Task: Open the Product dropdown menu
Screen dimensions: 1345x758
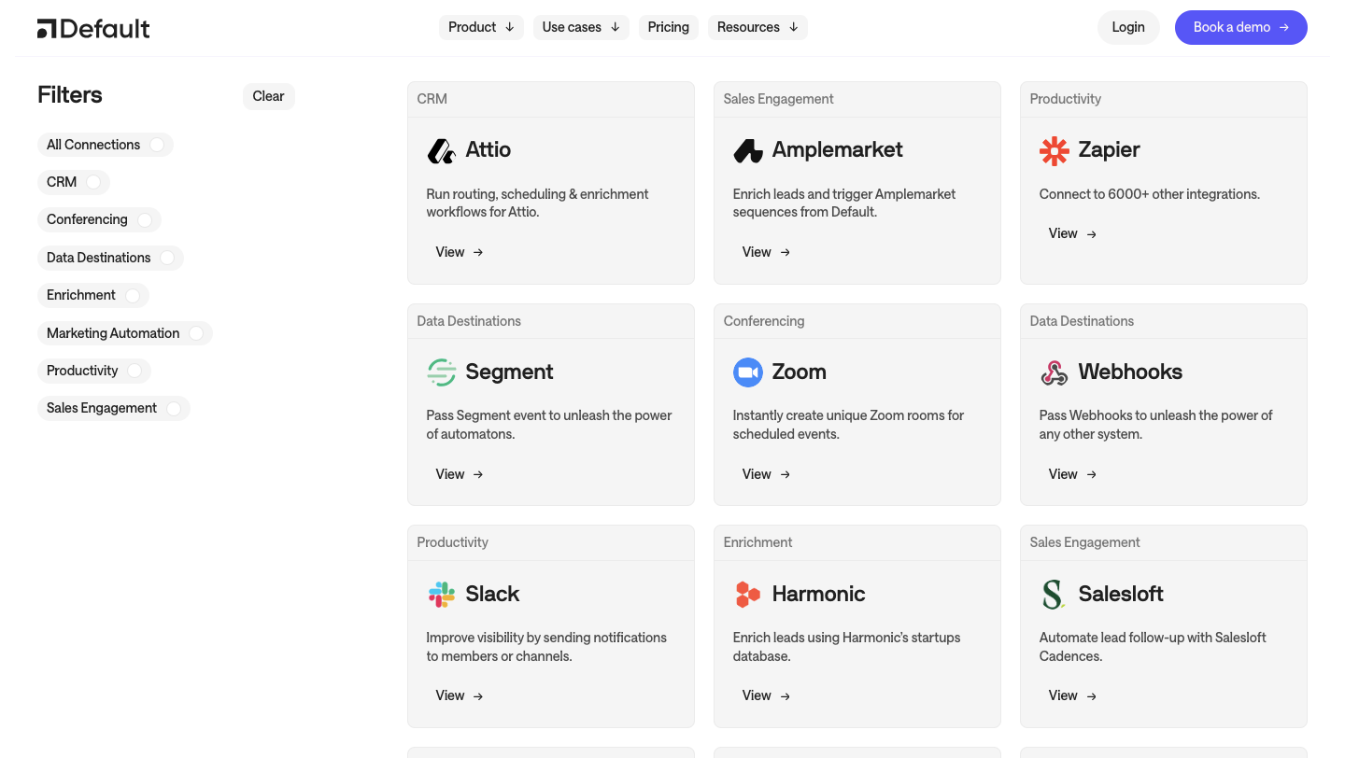Action: (481, 27)
